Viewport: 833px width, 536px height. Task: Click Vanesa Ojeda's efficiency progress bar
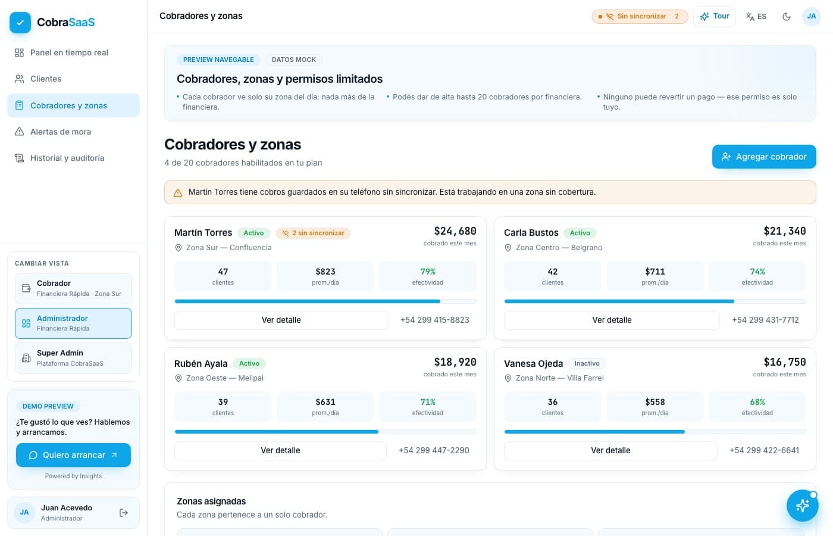click(x=655, y=432)
